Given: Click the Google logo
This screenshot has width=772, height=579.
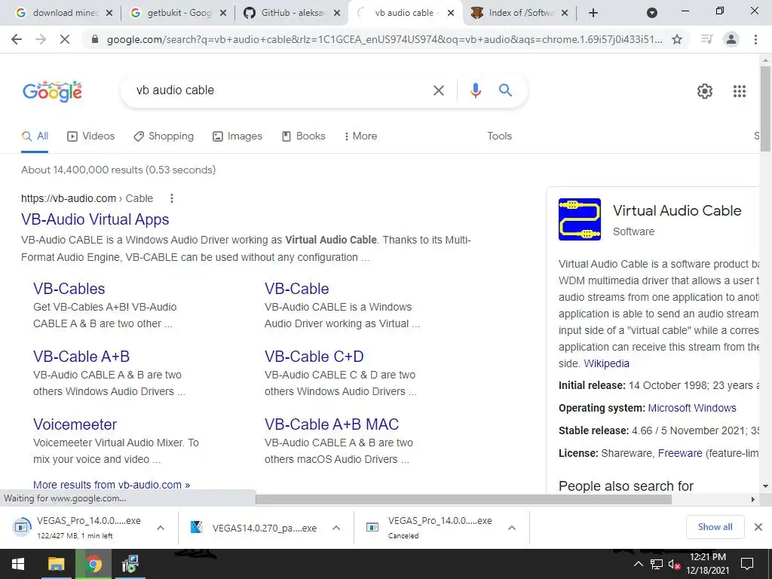Looking at the screenshot, I should pos(52,91).
